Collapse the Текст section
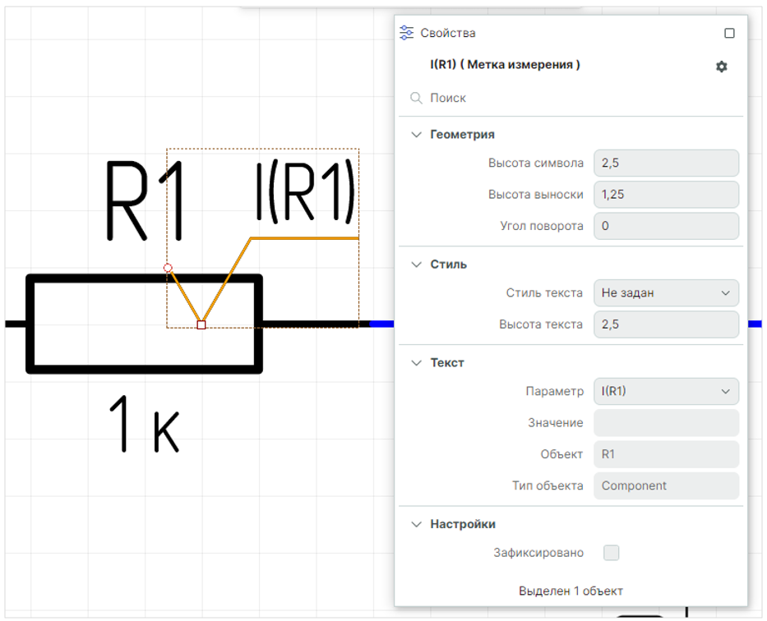Screen dimensions: 767x621 (x=414, y=362)
